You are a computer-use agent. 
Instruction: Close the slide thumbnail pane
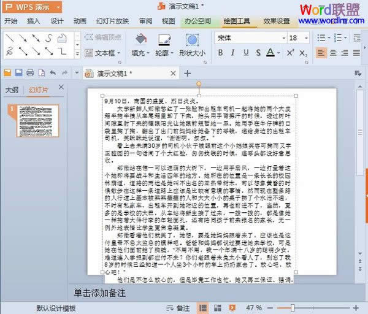[61, 87]
